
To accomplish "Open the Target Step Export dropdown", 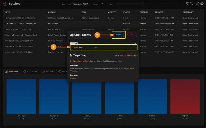I will (112, 47).
